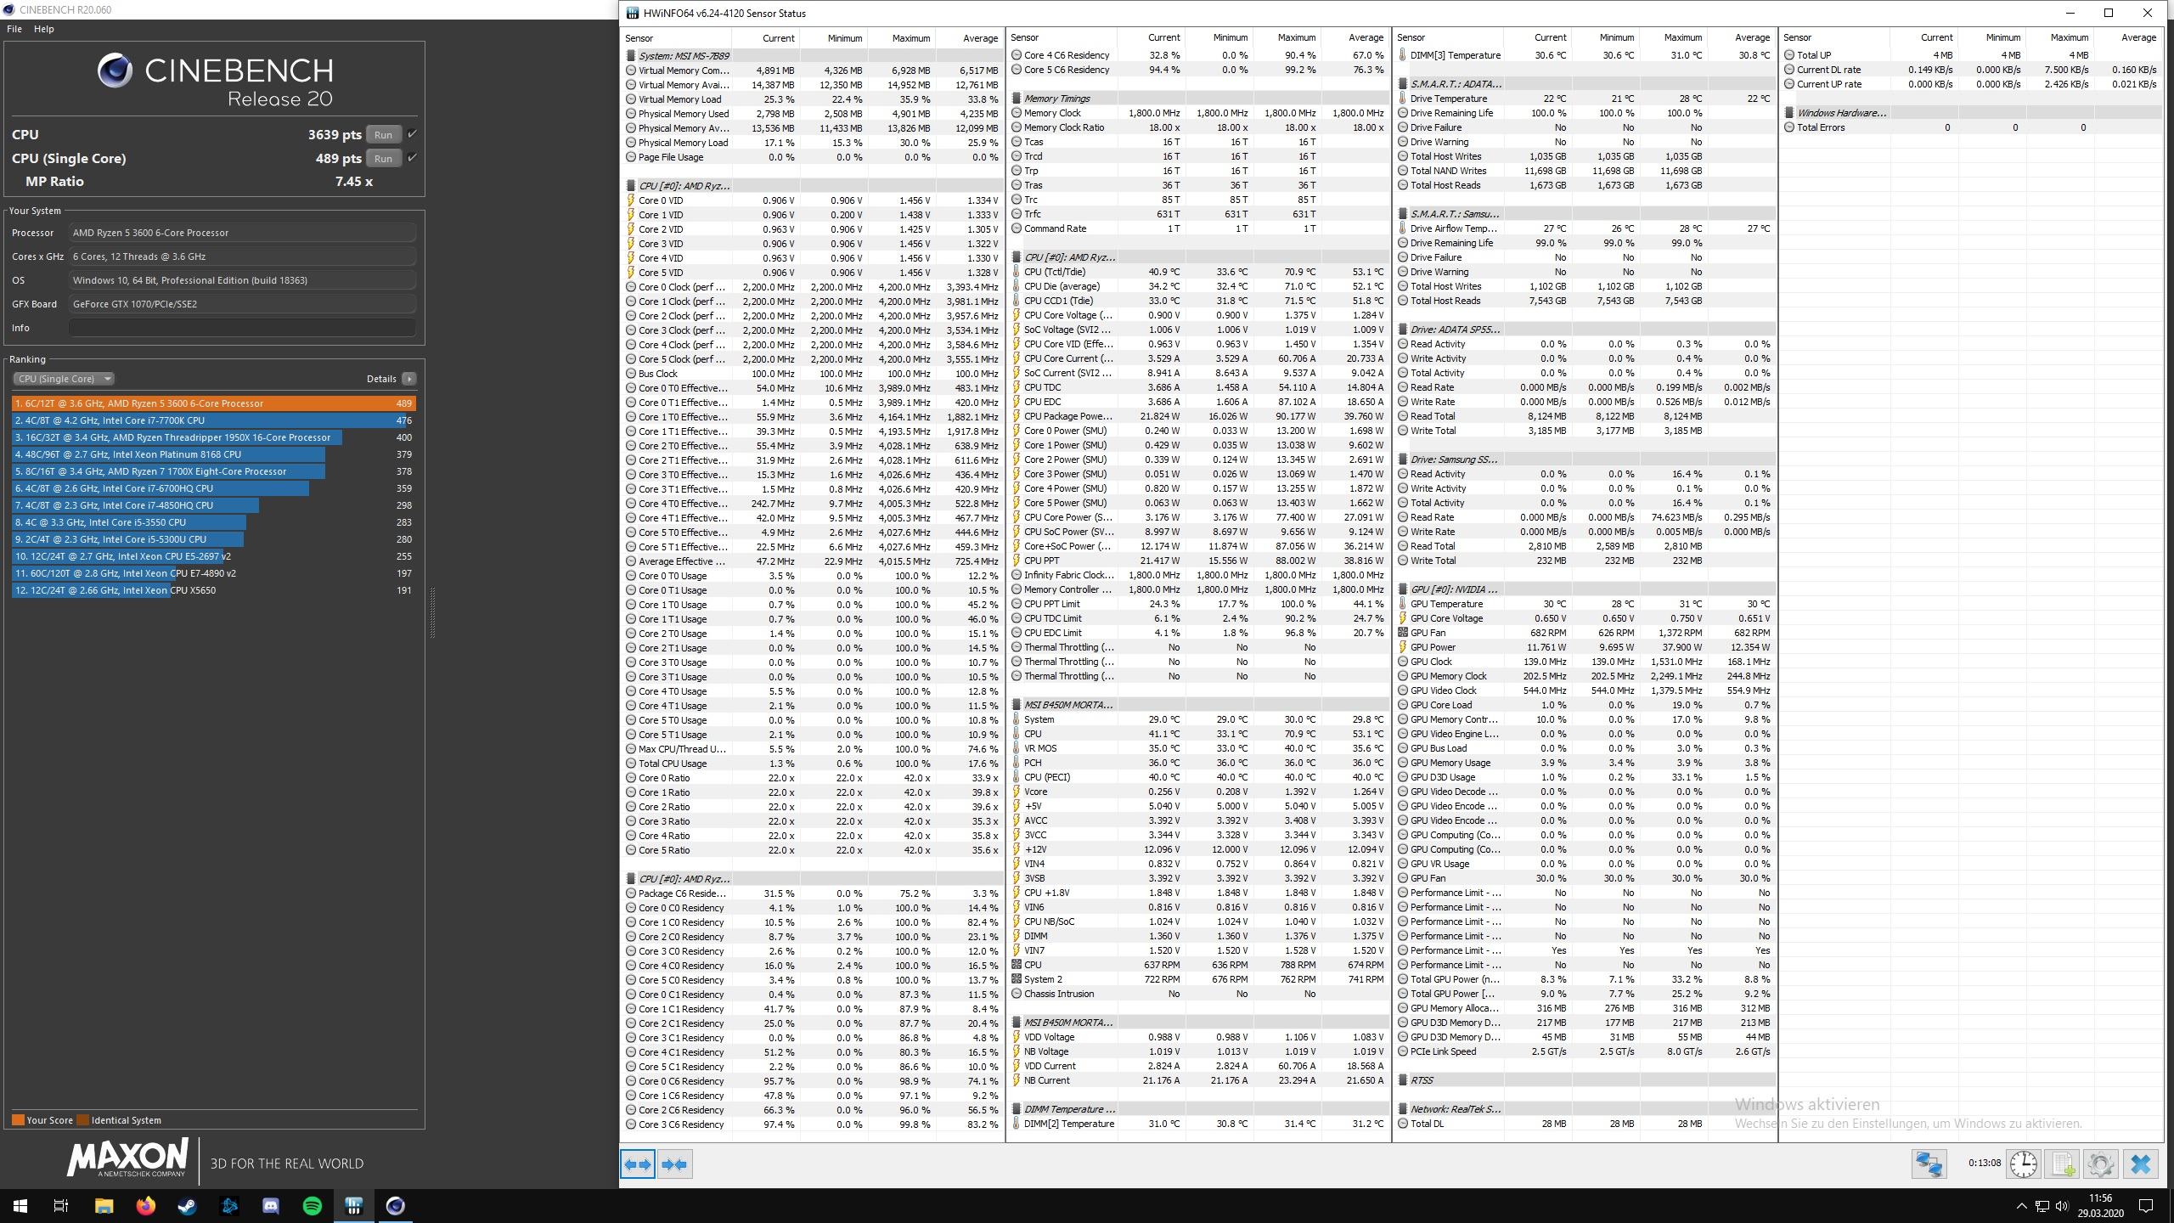Image resolution: width=2174 pixels, height=1223 pixels.
Task: Click the GFX Board field
Action: (x=242, y=304)
